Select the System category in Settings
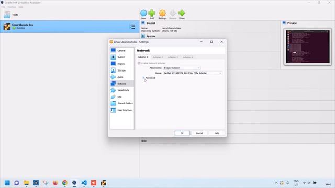 (122, 57)
